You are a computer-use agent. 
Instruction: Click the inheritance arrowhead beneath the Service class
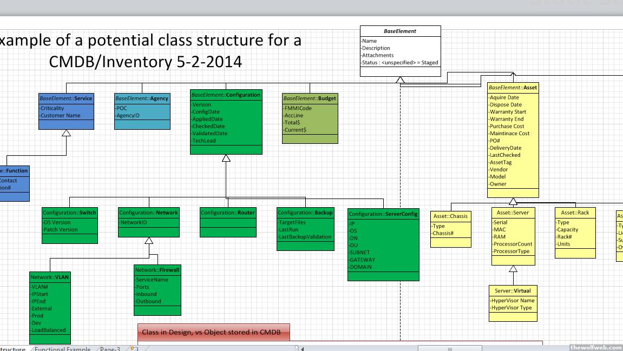pyautogui.click(x=66, y=133)
